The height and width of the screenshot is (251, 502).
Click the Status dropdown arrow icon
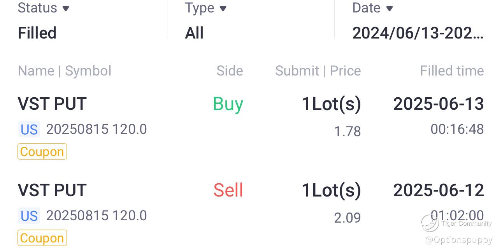[66, 9]
